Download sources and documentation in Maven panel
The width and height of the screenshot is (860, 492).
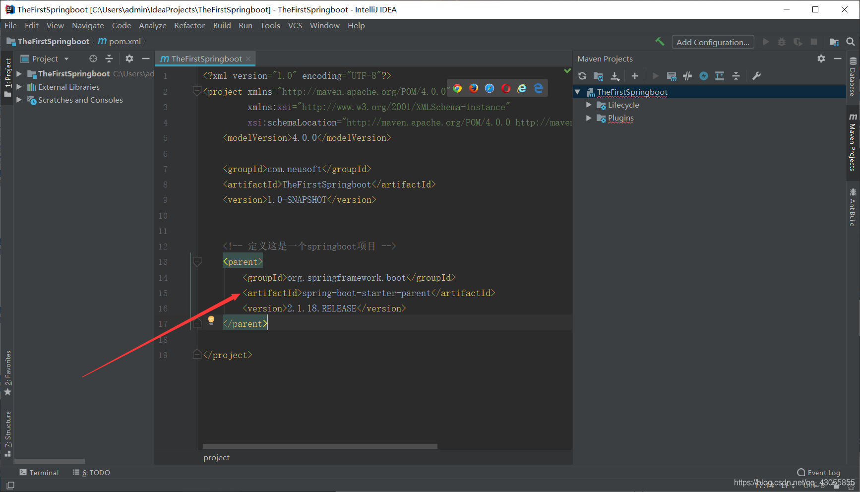tap(615, 76)
